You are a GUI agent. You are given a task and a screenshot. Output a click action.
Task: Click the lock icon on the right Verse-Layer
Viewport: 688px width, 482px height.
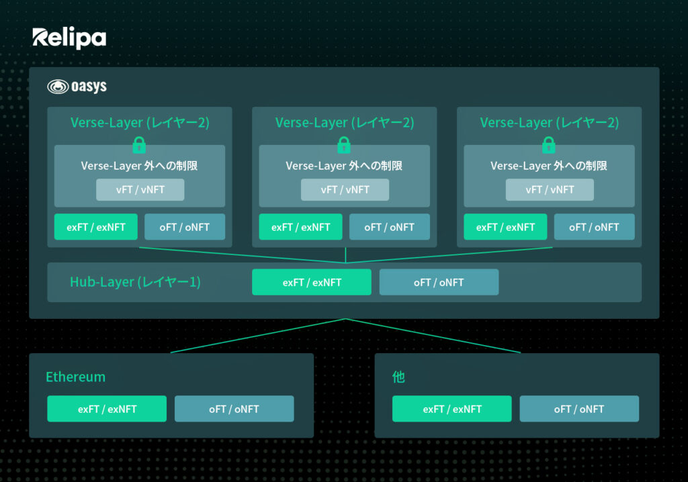point(548,145)
